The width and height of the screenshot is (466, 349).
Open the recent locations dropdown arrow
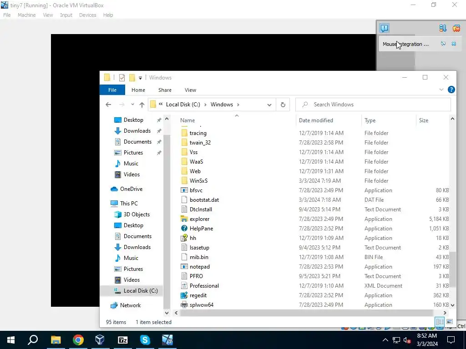(x=132, y=105)
